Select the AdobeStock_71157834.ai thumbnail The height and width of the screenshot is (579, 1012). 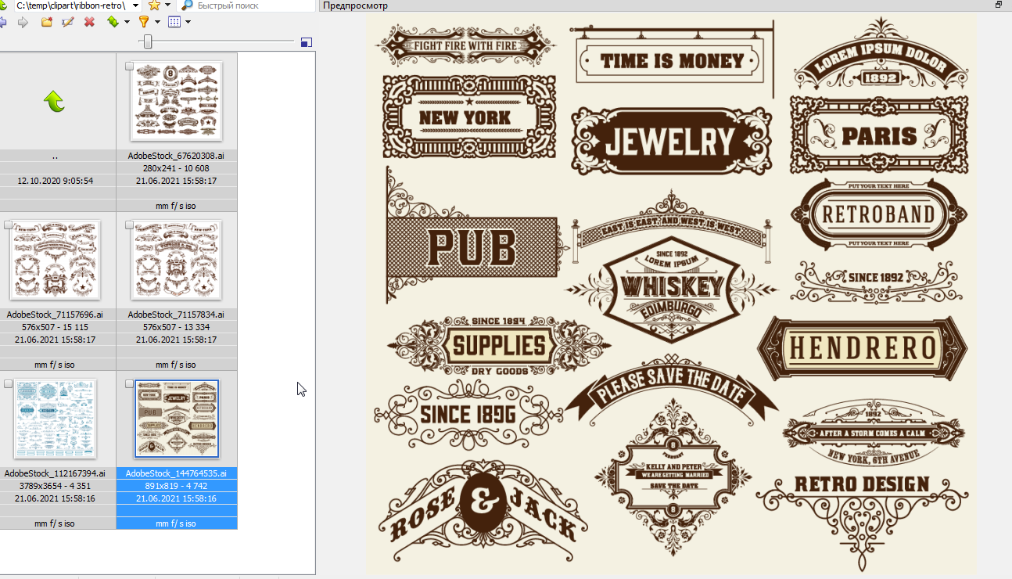click(x=177, y=260)
